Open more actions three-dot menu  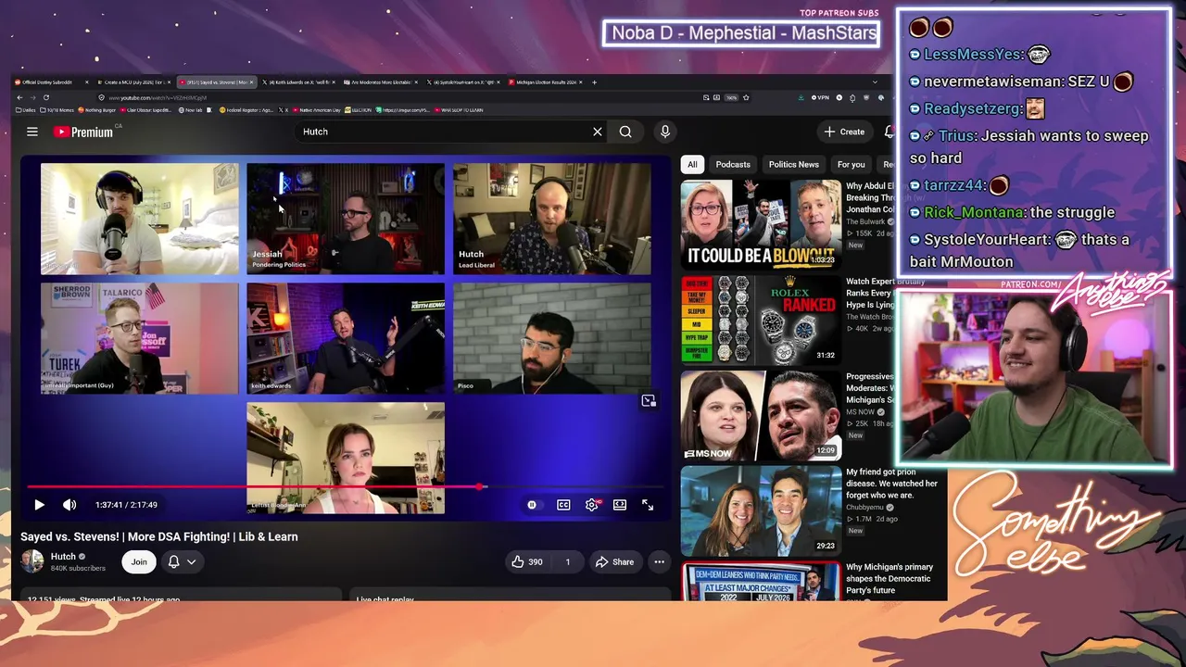[659, 561]
